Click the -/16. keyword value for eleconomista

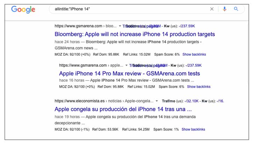pos(220,101)
